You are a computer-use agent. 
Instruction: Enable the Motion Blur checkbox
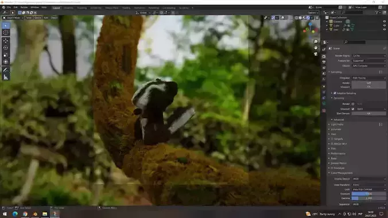(332, 144)
